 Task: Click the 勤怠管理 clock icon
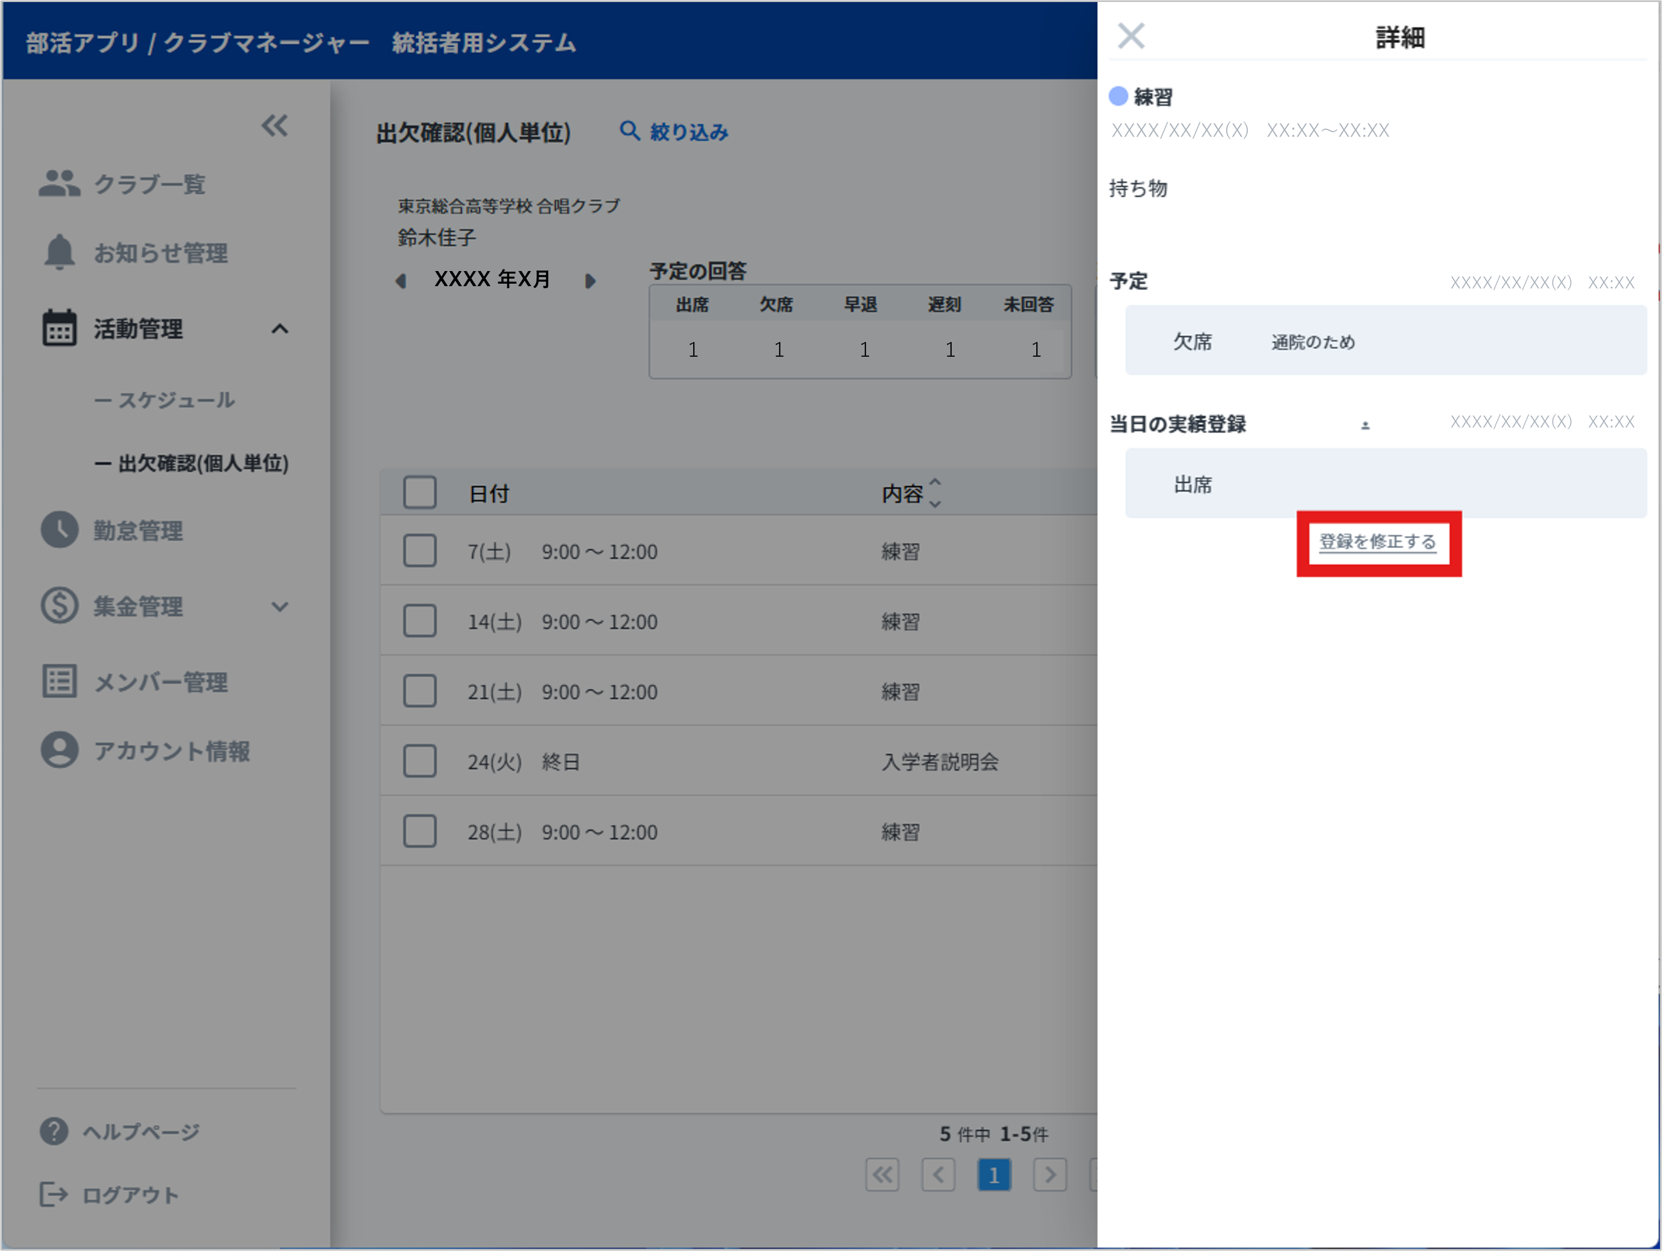tap(59, 530)
